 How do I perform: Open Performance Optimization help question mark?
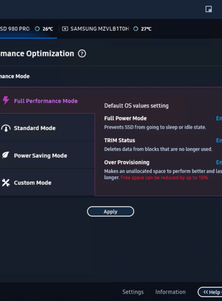pos(82,54)
